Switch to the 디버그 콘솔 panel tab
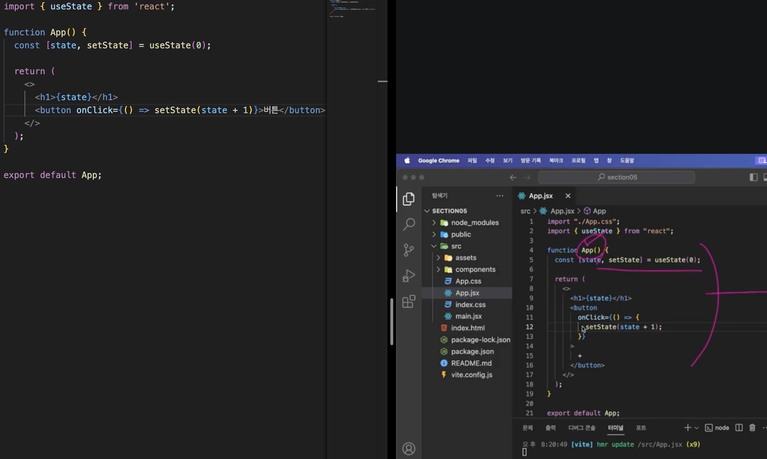767x459 pixels. [582, 428]
